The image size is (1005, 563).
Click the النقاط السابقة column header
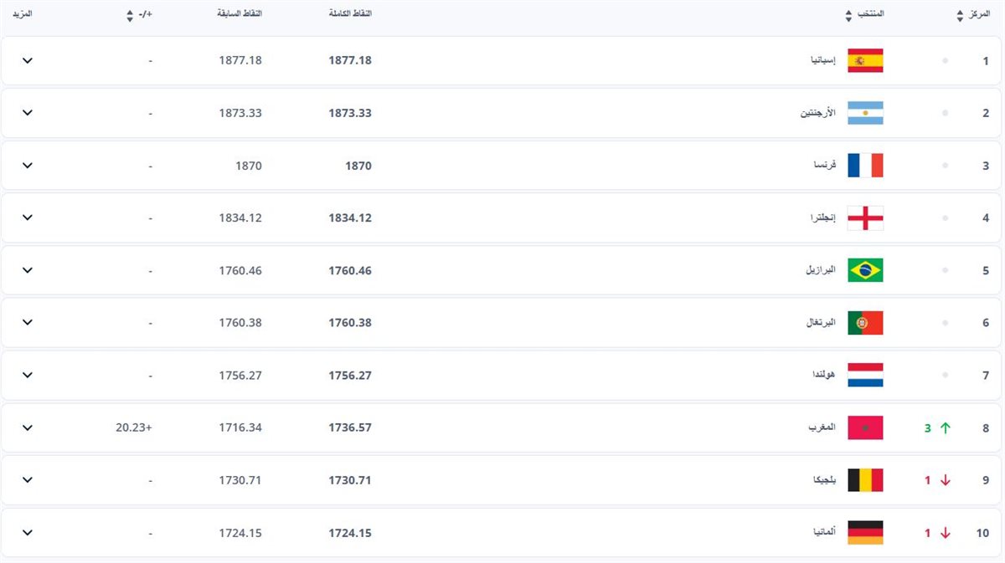tap(240, 15)
